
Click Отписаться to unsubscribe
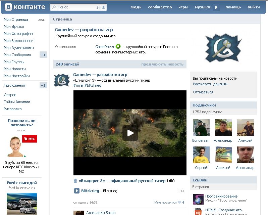tap(203, 92)
